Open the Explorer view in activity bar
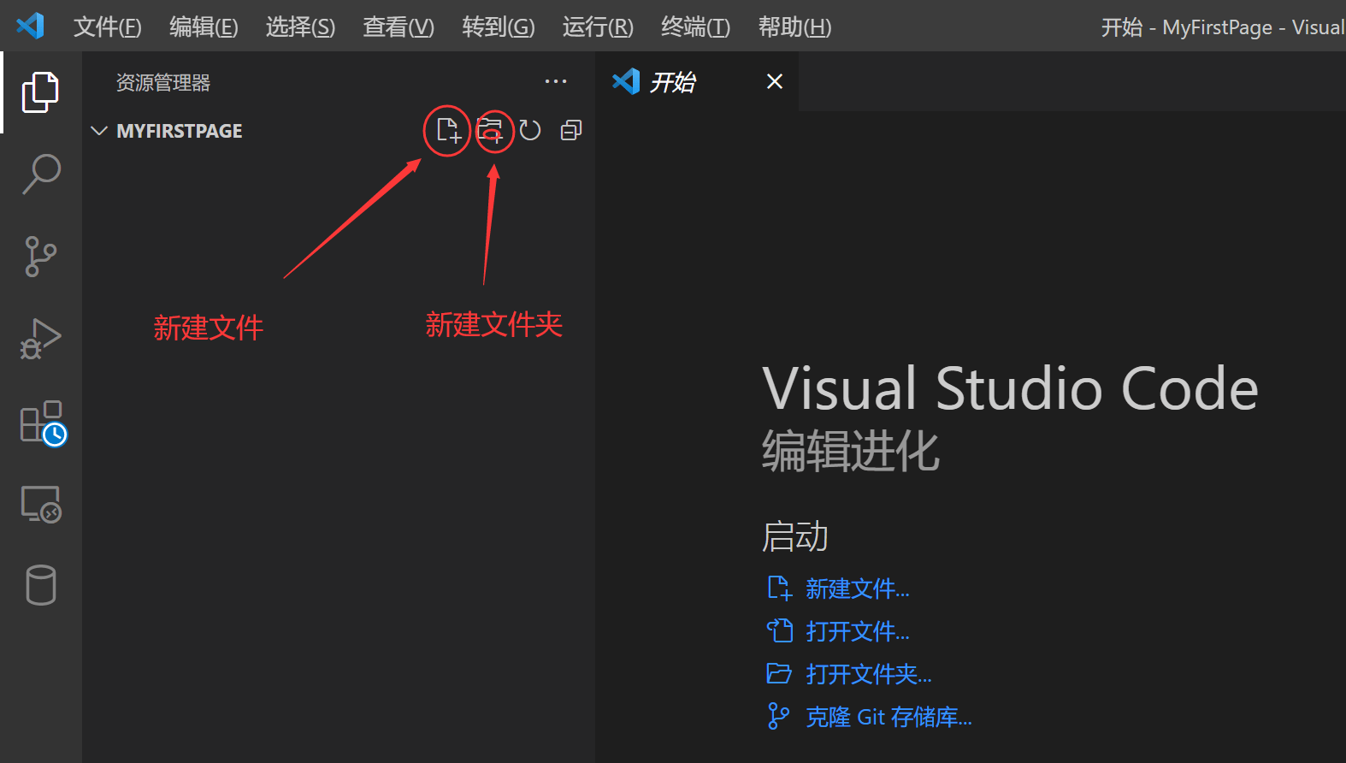Screen dimensions: 1346x763 (40, 92)
